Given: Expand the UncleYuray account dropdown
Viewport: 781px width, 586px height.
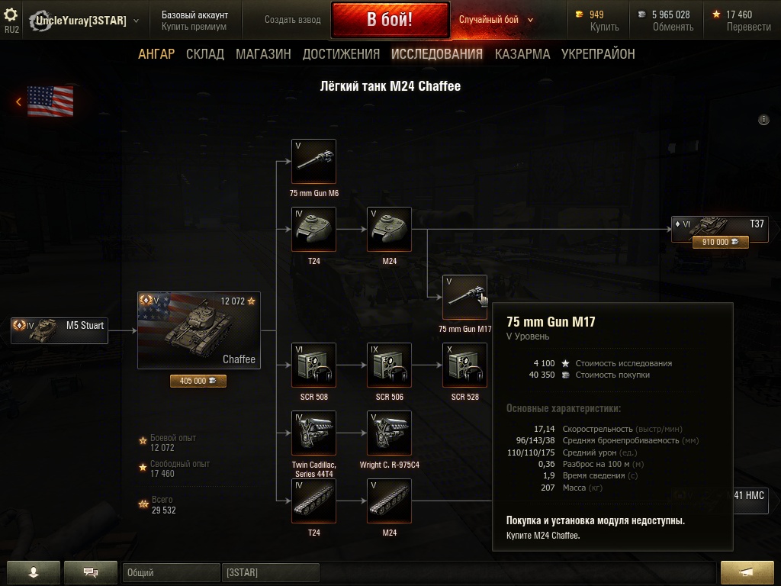Looking at the screenshot, I should [136, 21].
